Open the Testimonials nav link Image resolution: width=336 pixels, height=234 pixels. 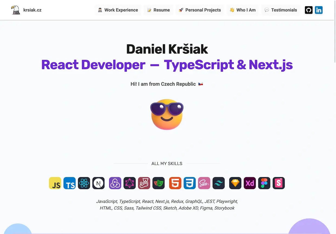tap(281, 10)
